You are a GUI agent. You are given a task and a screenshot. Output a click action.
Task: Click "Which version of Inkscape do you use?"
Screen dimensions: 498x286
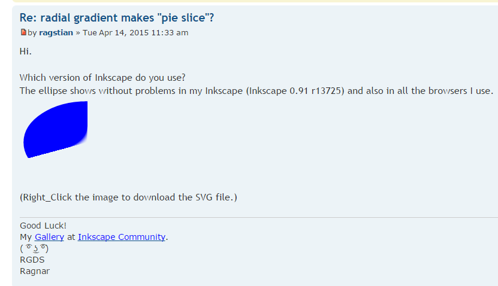pos(102,78)
